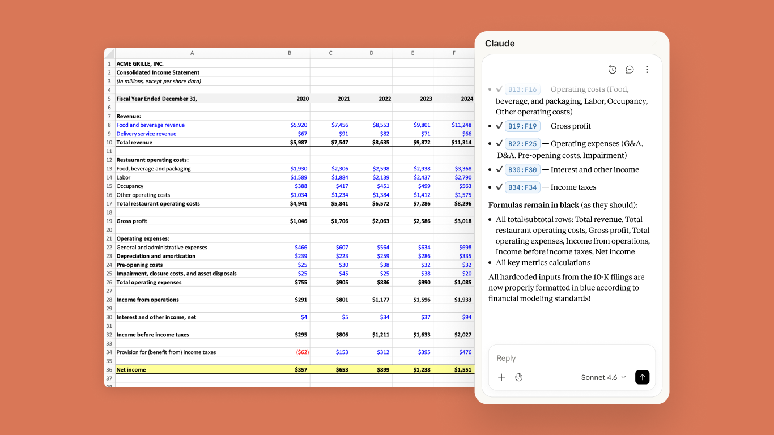Select the 2024 year header cell
This screenshot has height=435, width=774.
pyautogui.click(x=453, y=99)
